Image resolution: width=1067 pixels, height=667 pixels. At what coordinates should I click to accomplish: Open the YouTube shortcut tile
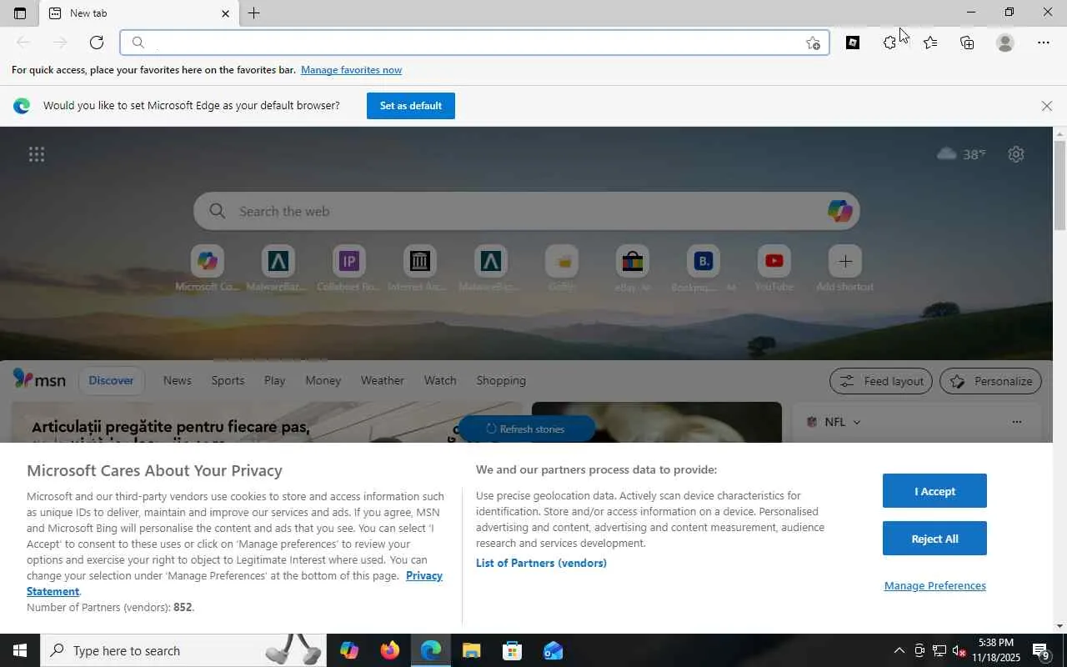click(774, 268)
